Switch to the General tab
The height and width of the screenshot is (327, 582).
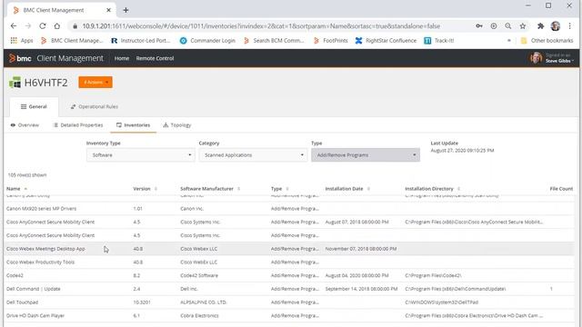(34, 107)
